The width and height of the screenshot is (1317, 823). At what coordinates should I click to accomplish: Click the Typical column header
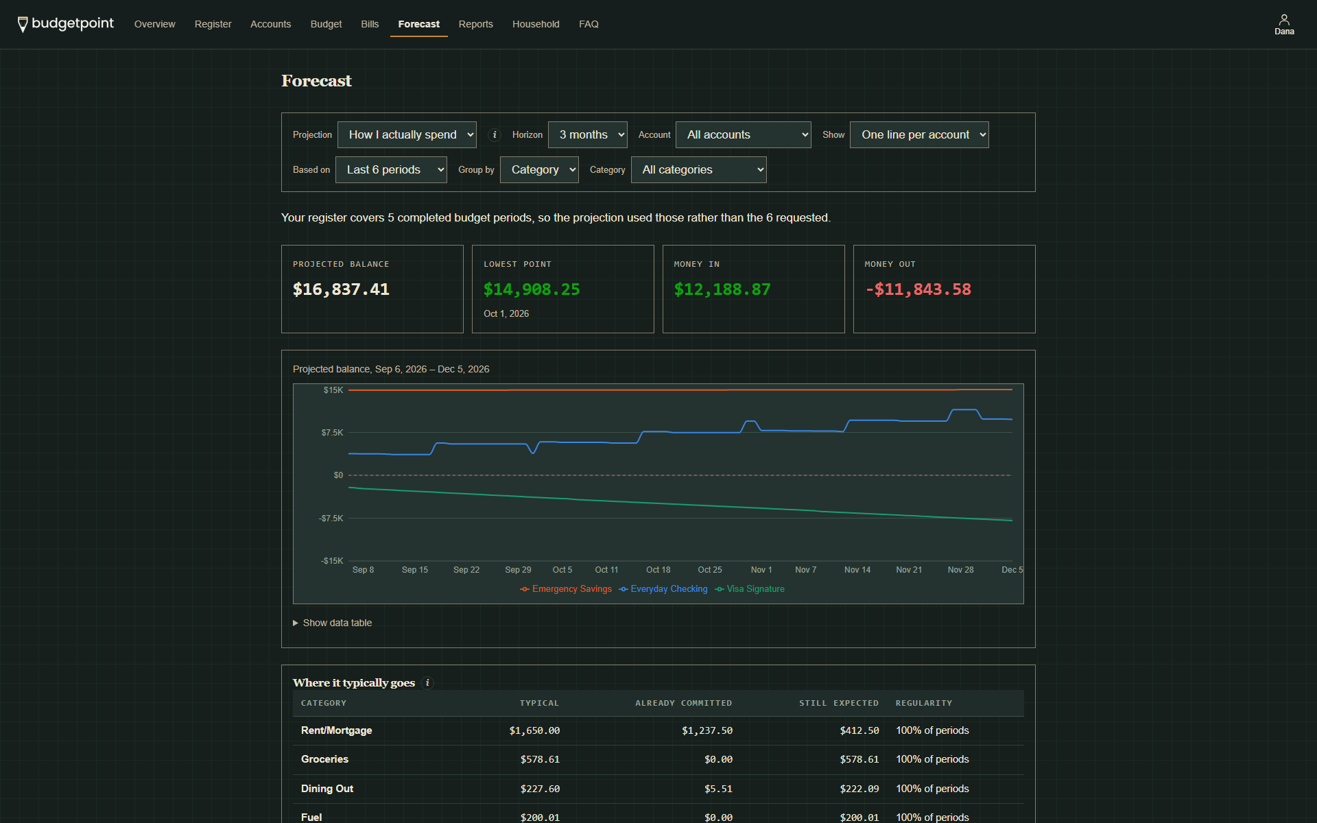pos(539,703)
